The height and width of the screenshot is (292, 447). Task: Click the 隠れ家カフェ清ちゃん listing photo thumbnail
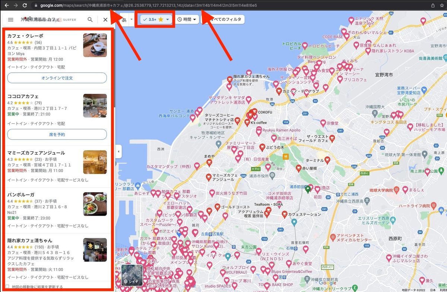(x=95, y=250)
